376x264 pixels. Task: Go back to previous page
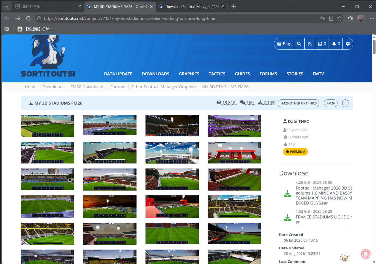[7, 18]
